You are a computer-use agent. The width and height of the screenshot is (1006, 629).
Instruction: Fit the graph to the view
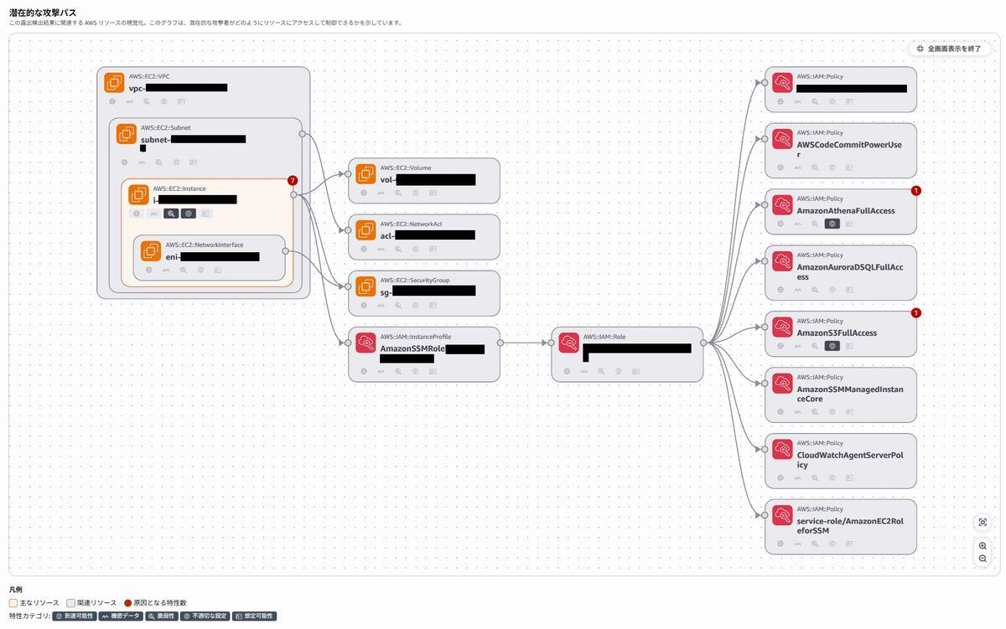[x=983, y=522]
